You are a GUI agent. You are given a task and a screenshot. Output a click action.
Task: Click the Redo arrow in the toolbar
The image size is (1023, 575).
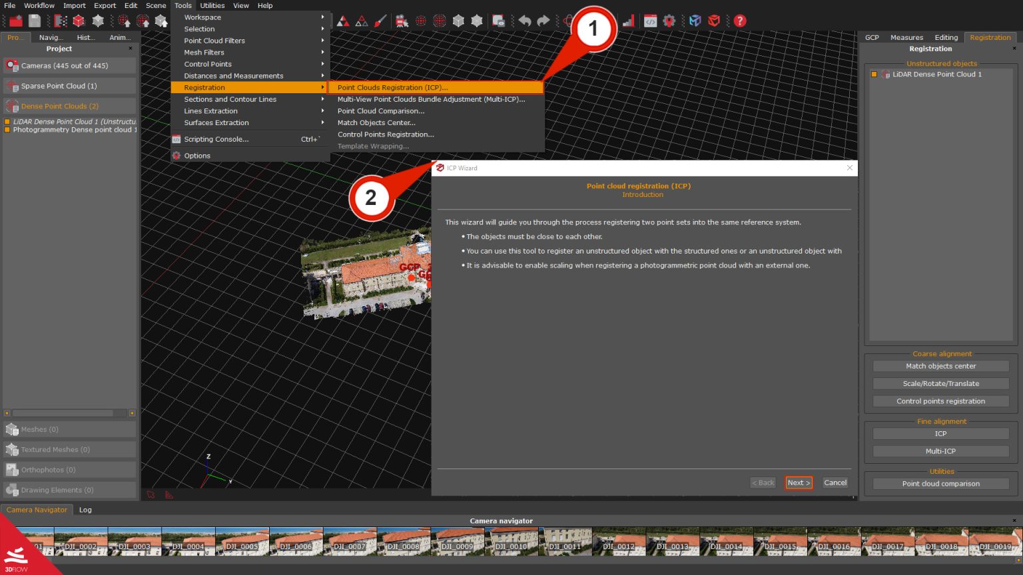point(542,21)
